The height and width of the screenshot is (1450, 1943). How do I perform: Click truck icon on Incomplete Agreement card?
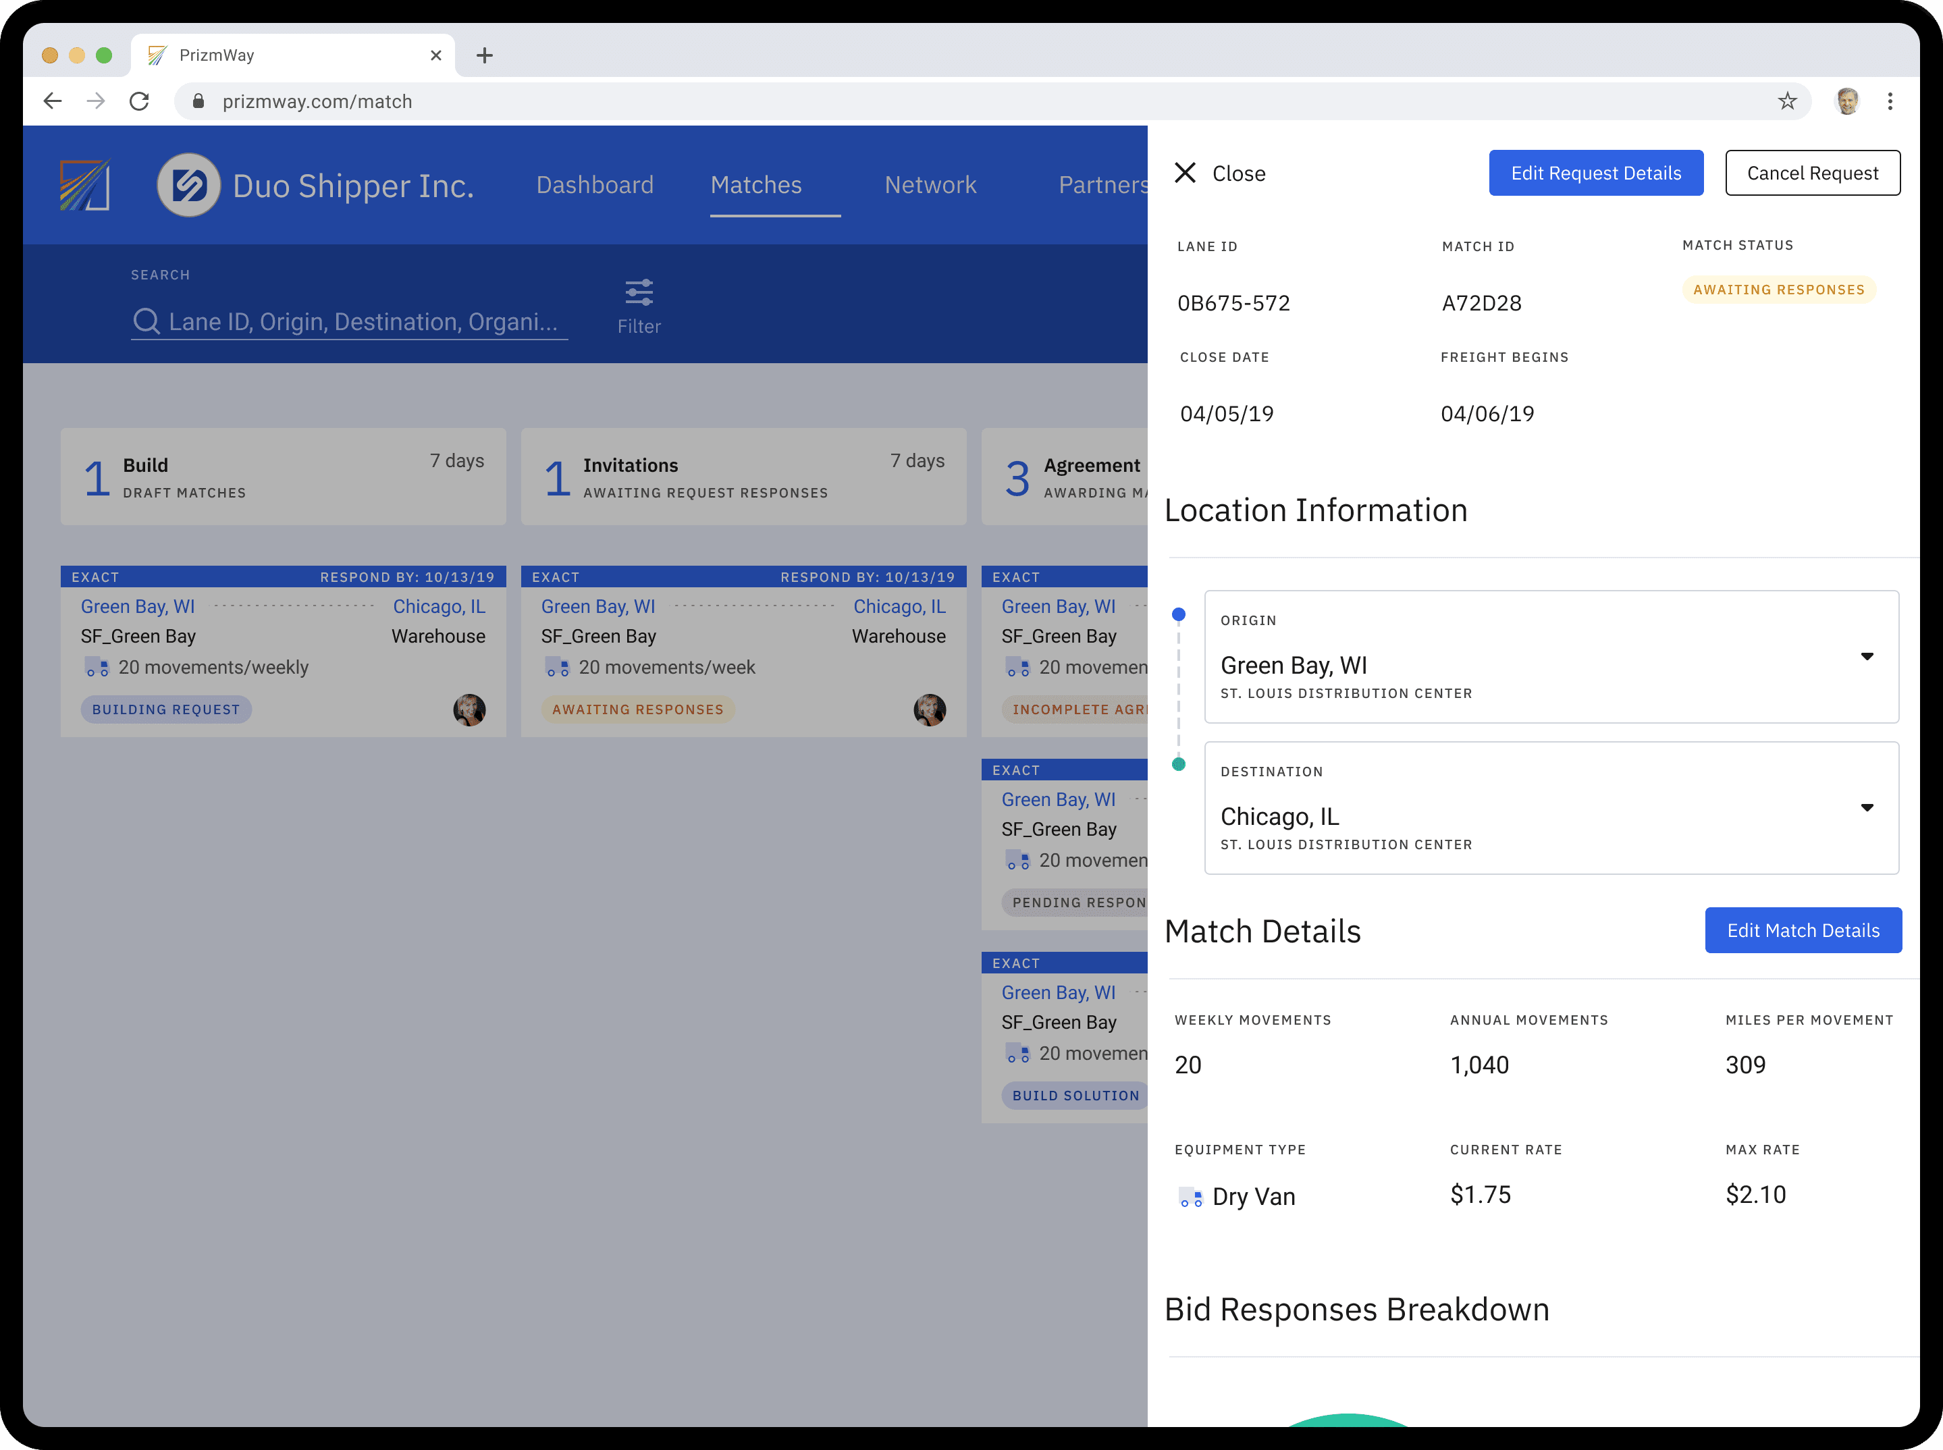[x=1018, y=667]
